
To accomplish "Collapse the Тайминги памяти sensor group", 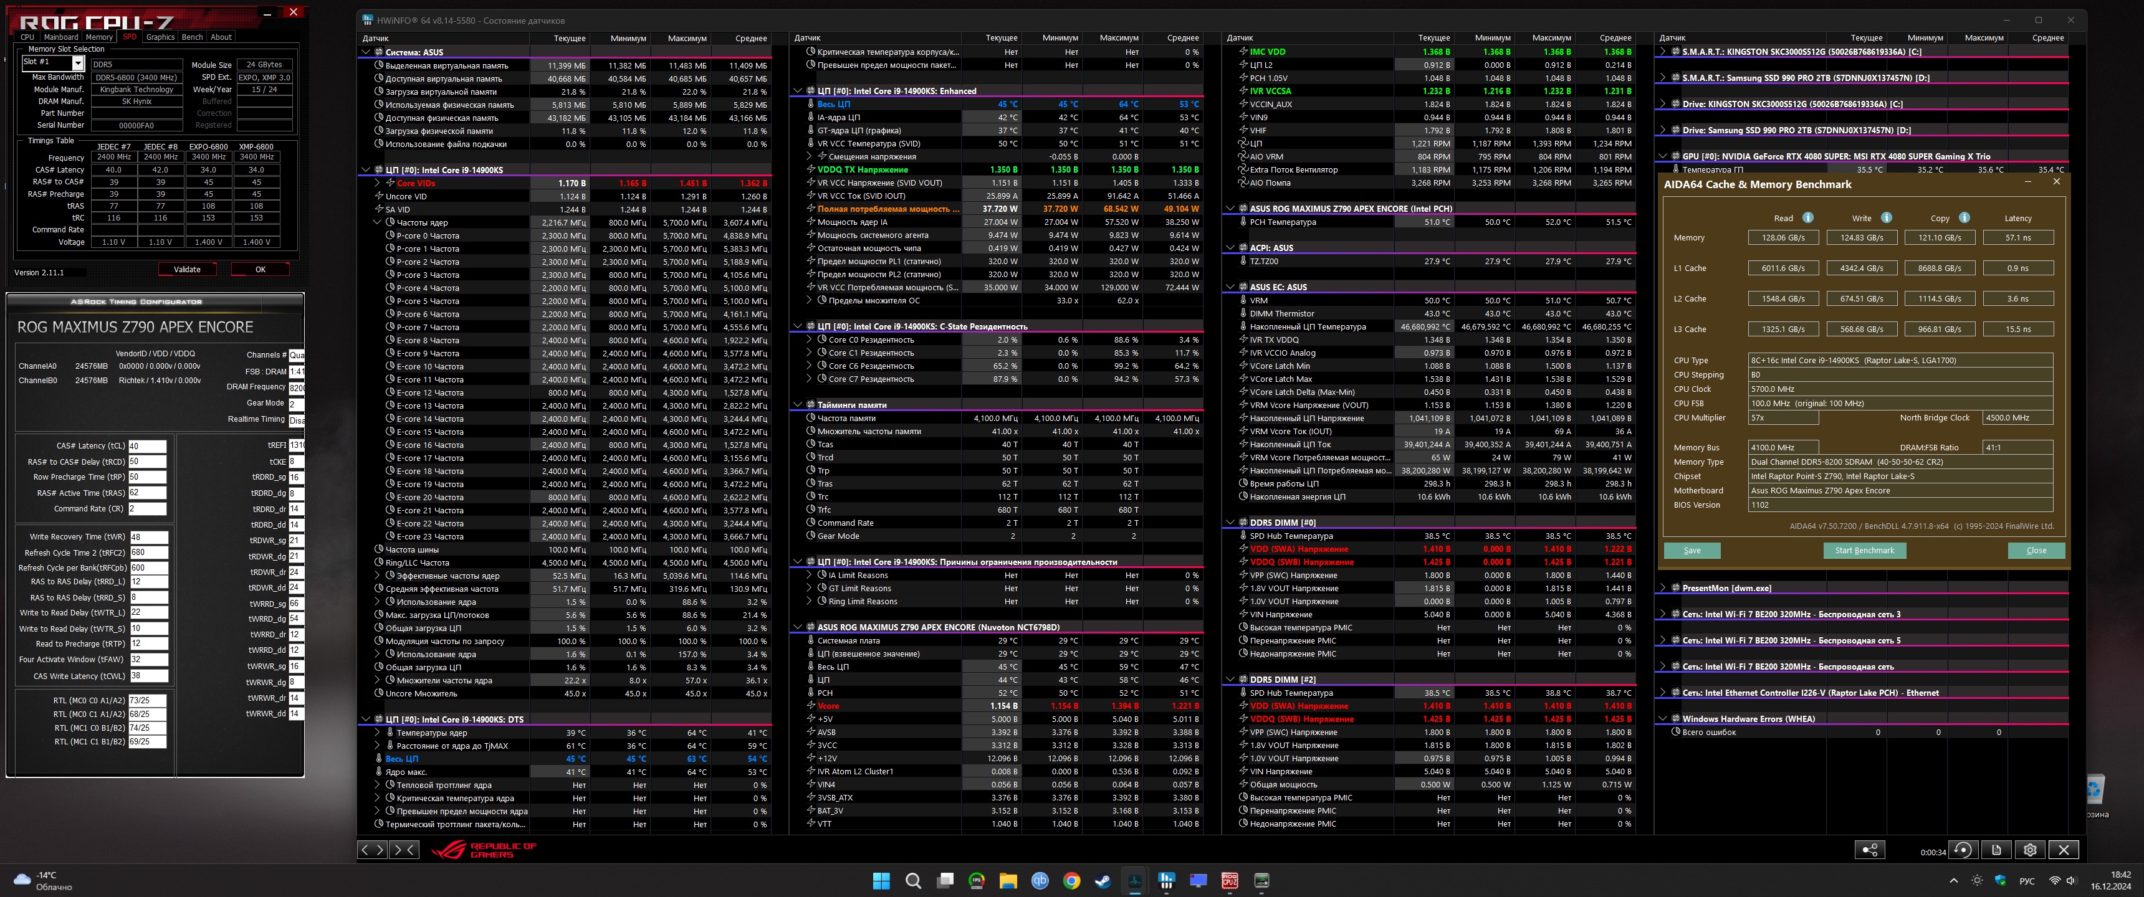I will [797, 406].
